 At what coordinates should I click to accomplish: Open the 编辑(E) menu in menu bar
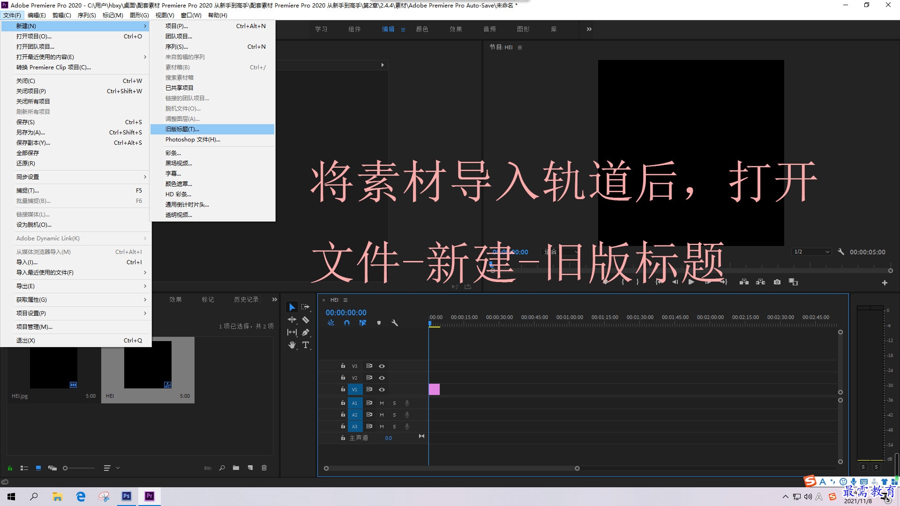tap(37, 15)
